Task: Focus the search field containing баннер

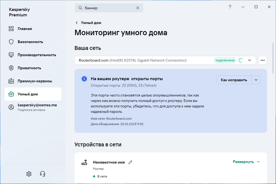Action: coord(109,8)
